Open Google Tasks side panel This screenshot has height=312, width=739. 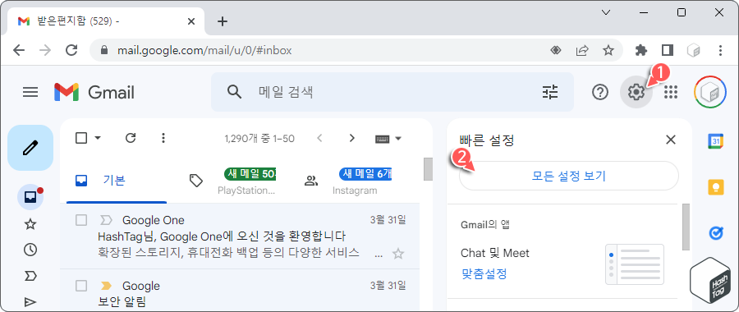pyautogui.click(x=716, y=233)
